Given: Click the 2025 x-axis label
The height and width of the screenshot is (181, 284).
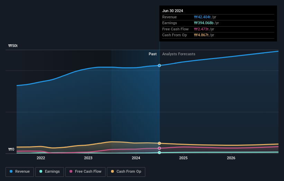Looking at the screenshot, I should [x=183, y=158].
